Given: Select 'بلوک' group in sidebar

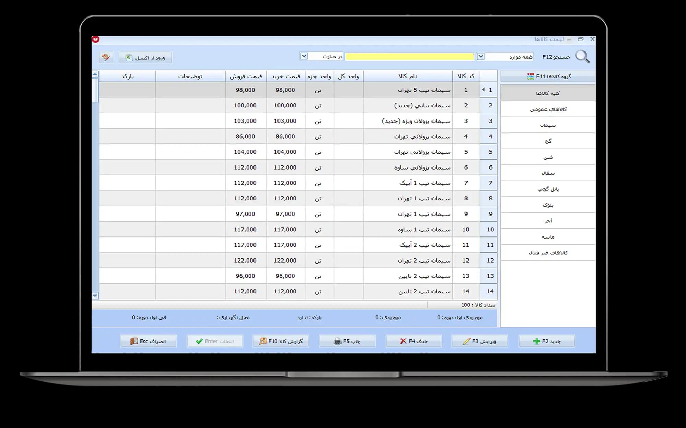Looking at the screenshot, I should click(x=548, y=205).
